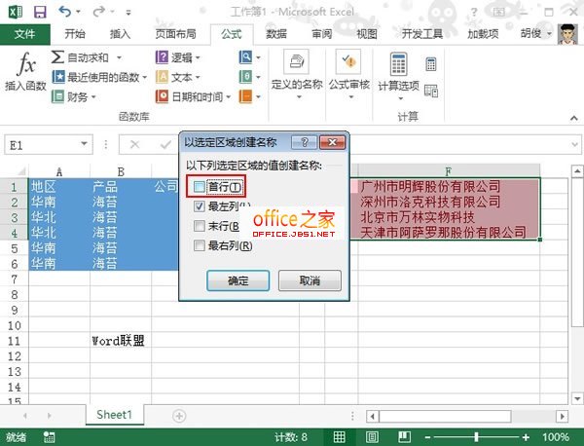Click the 100% zoom level

pyautogui.click(x=556, y=436)
